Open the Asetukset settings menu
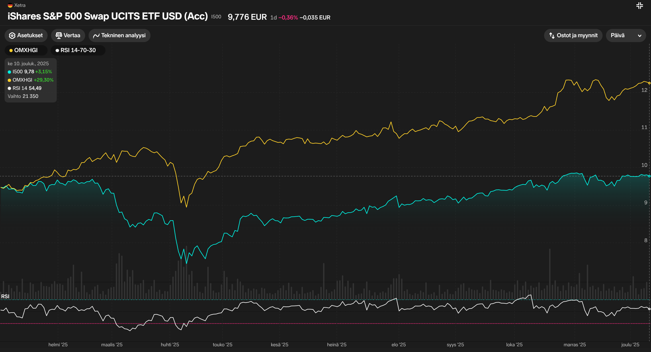The height and width of the screenshot is (352, 651). tap(30, 35)
